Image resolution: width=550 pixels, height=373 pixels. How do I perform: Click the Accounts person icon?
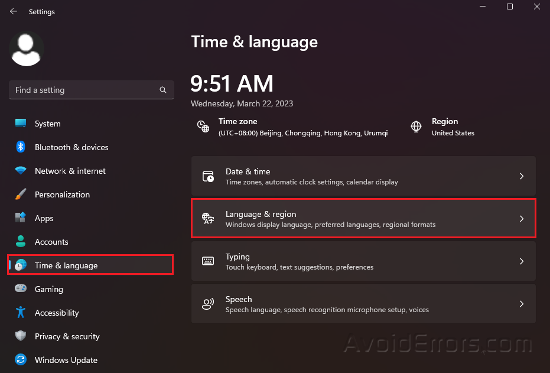(x=19, y=242)
